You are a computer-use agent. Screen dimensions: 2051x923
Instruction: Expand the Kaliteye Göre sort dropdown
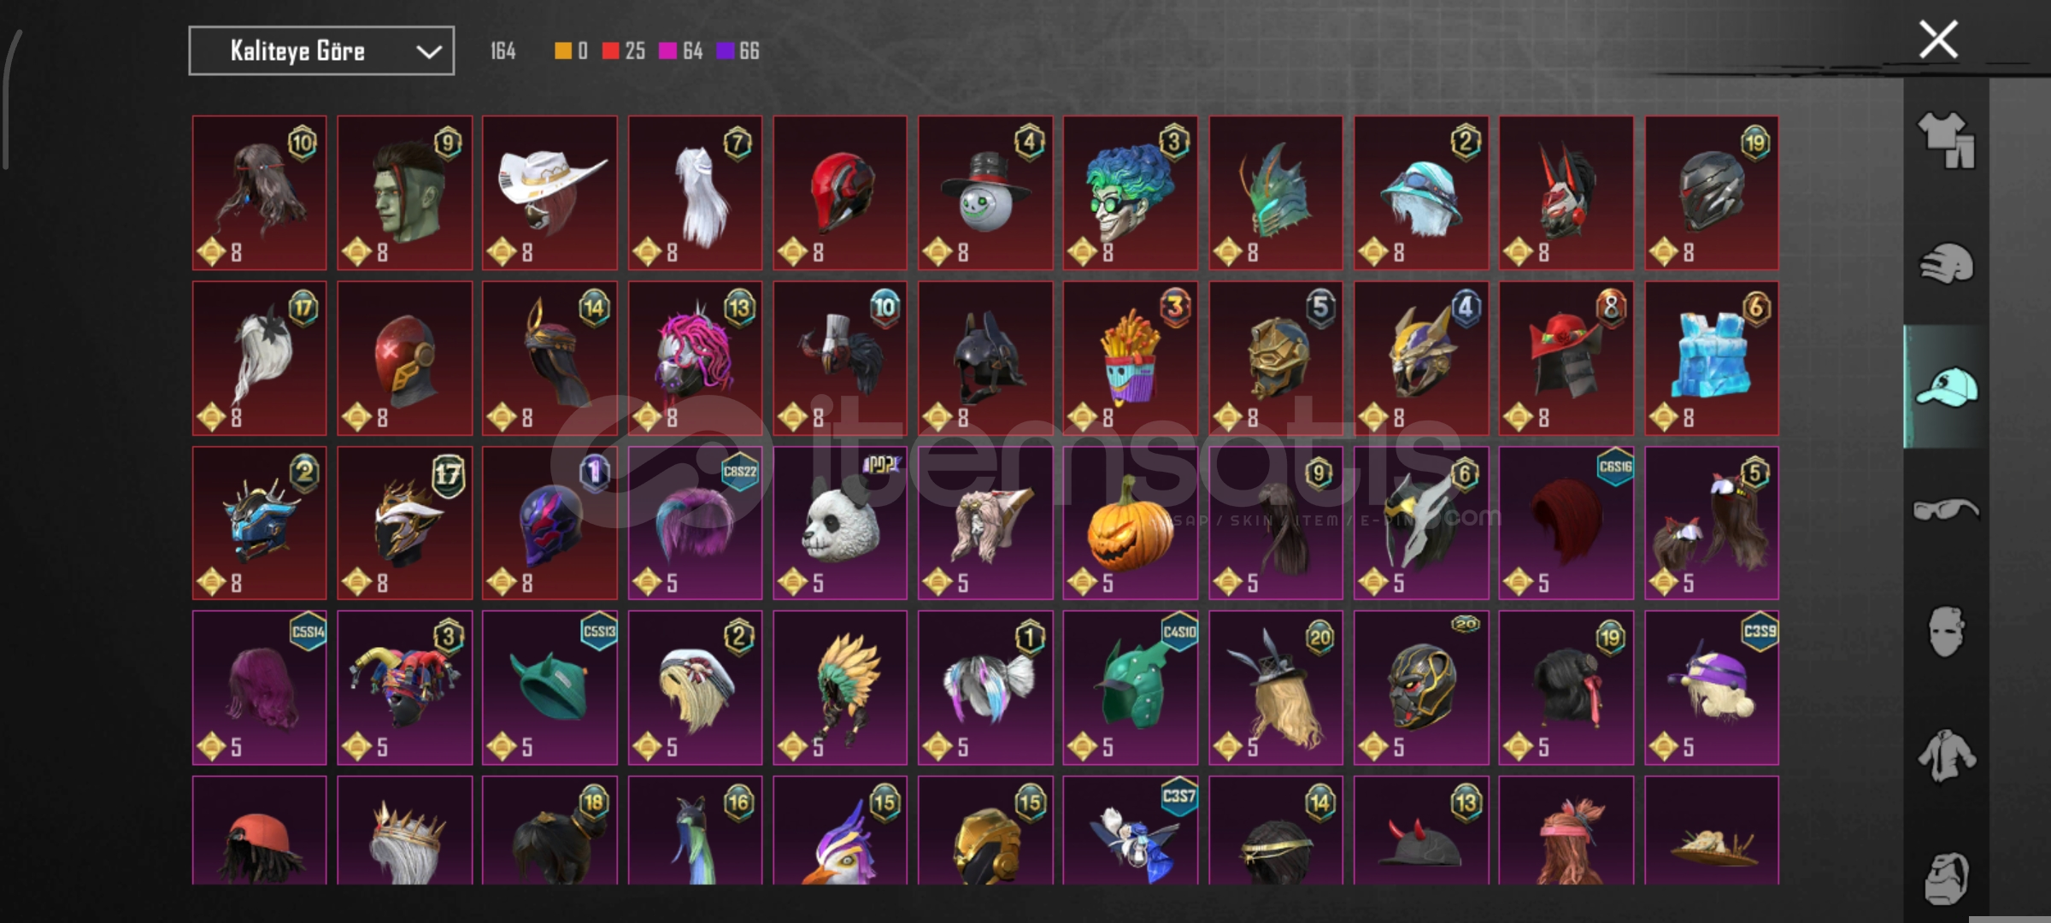coord(321,51)
